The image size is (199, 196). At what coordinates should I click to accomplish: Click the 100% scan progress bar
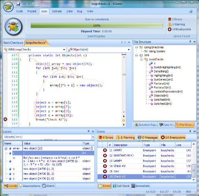coord(97,25)
